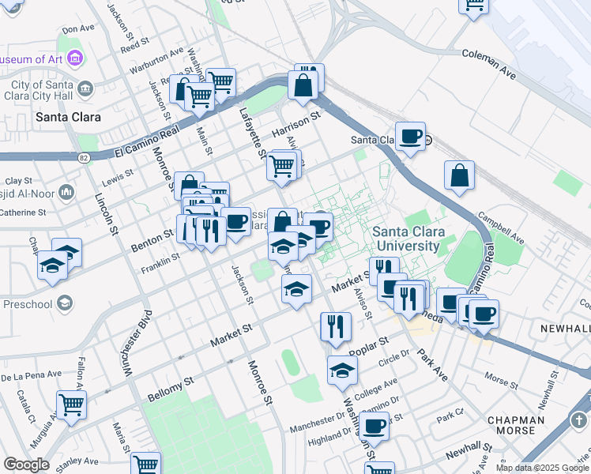The image size is (591, 474).
Task: Open the Museum of Art place icon
Action: (x=75, y=58)
